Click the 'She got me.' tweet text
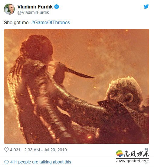The height and width of the screenshot is (168, 154). (x=17, y=22)
